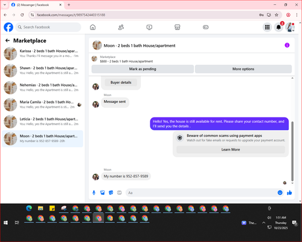Open Windows notification center icon

click(295, 223)
